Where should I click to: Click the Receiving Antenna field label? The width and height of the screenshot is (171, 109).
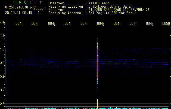pos(65,13)
